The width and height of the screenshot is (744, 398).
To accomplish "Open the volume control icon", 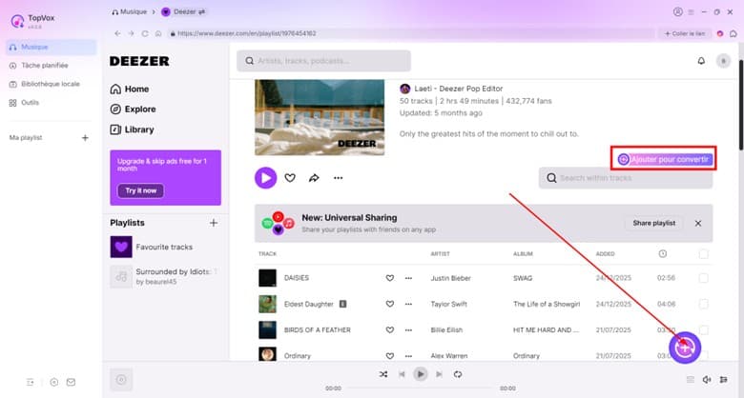I will click(x=707, y=380).
